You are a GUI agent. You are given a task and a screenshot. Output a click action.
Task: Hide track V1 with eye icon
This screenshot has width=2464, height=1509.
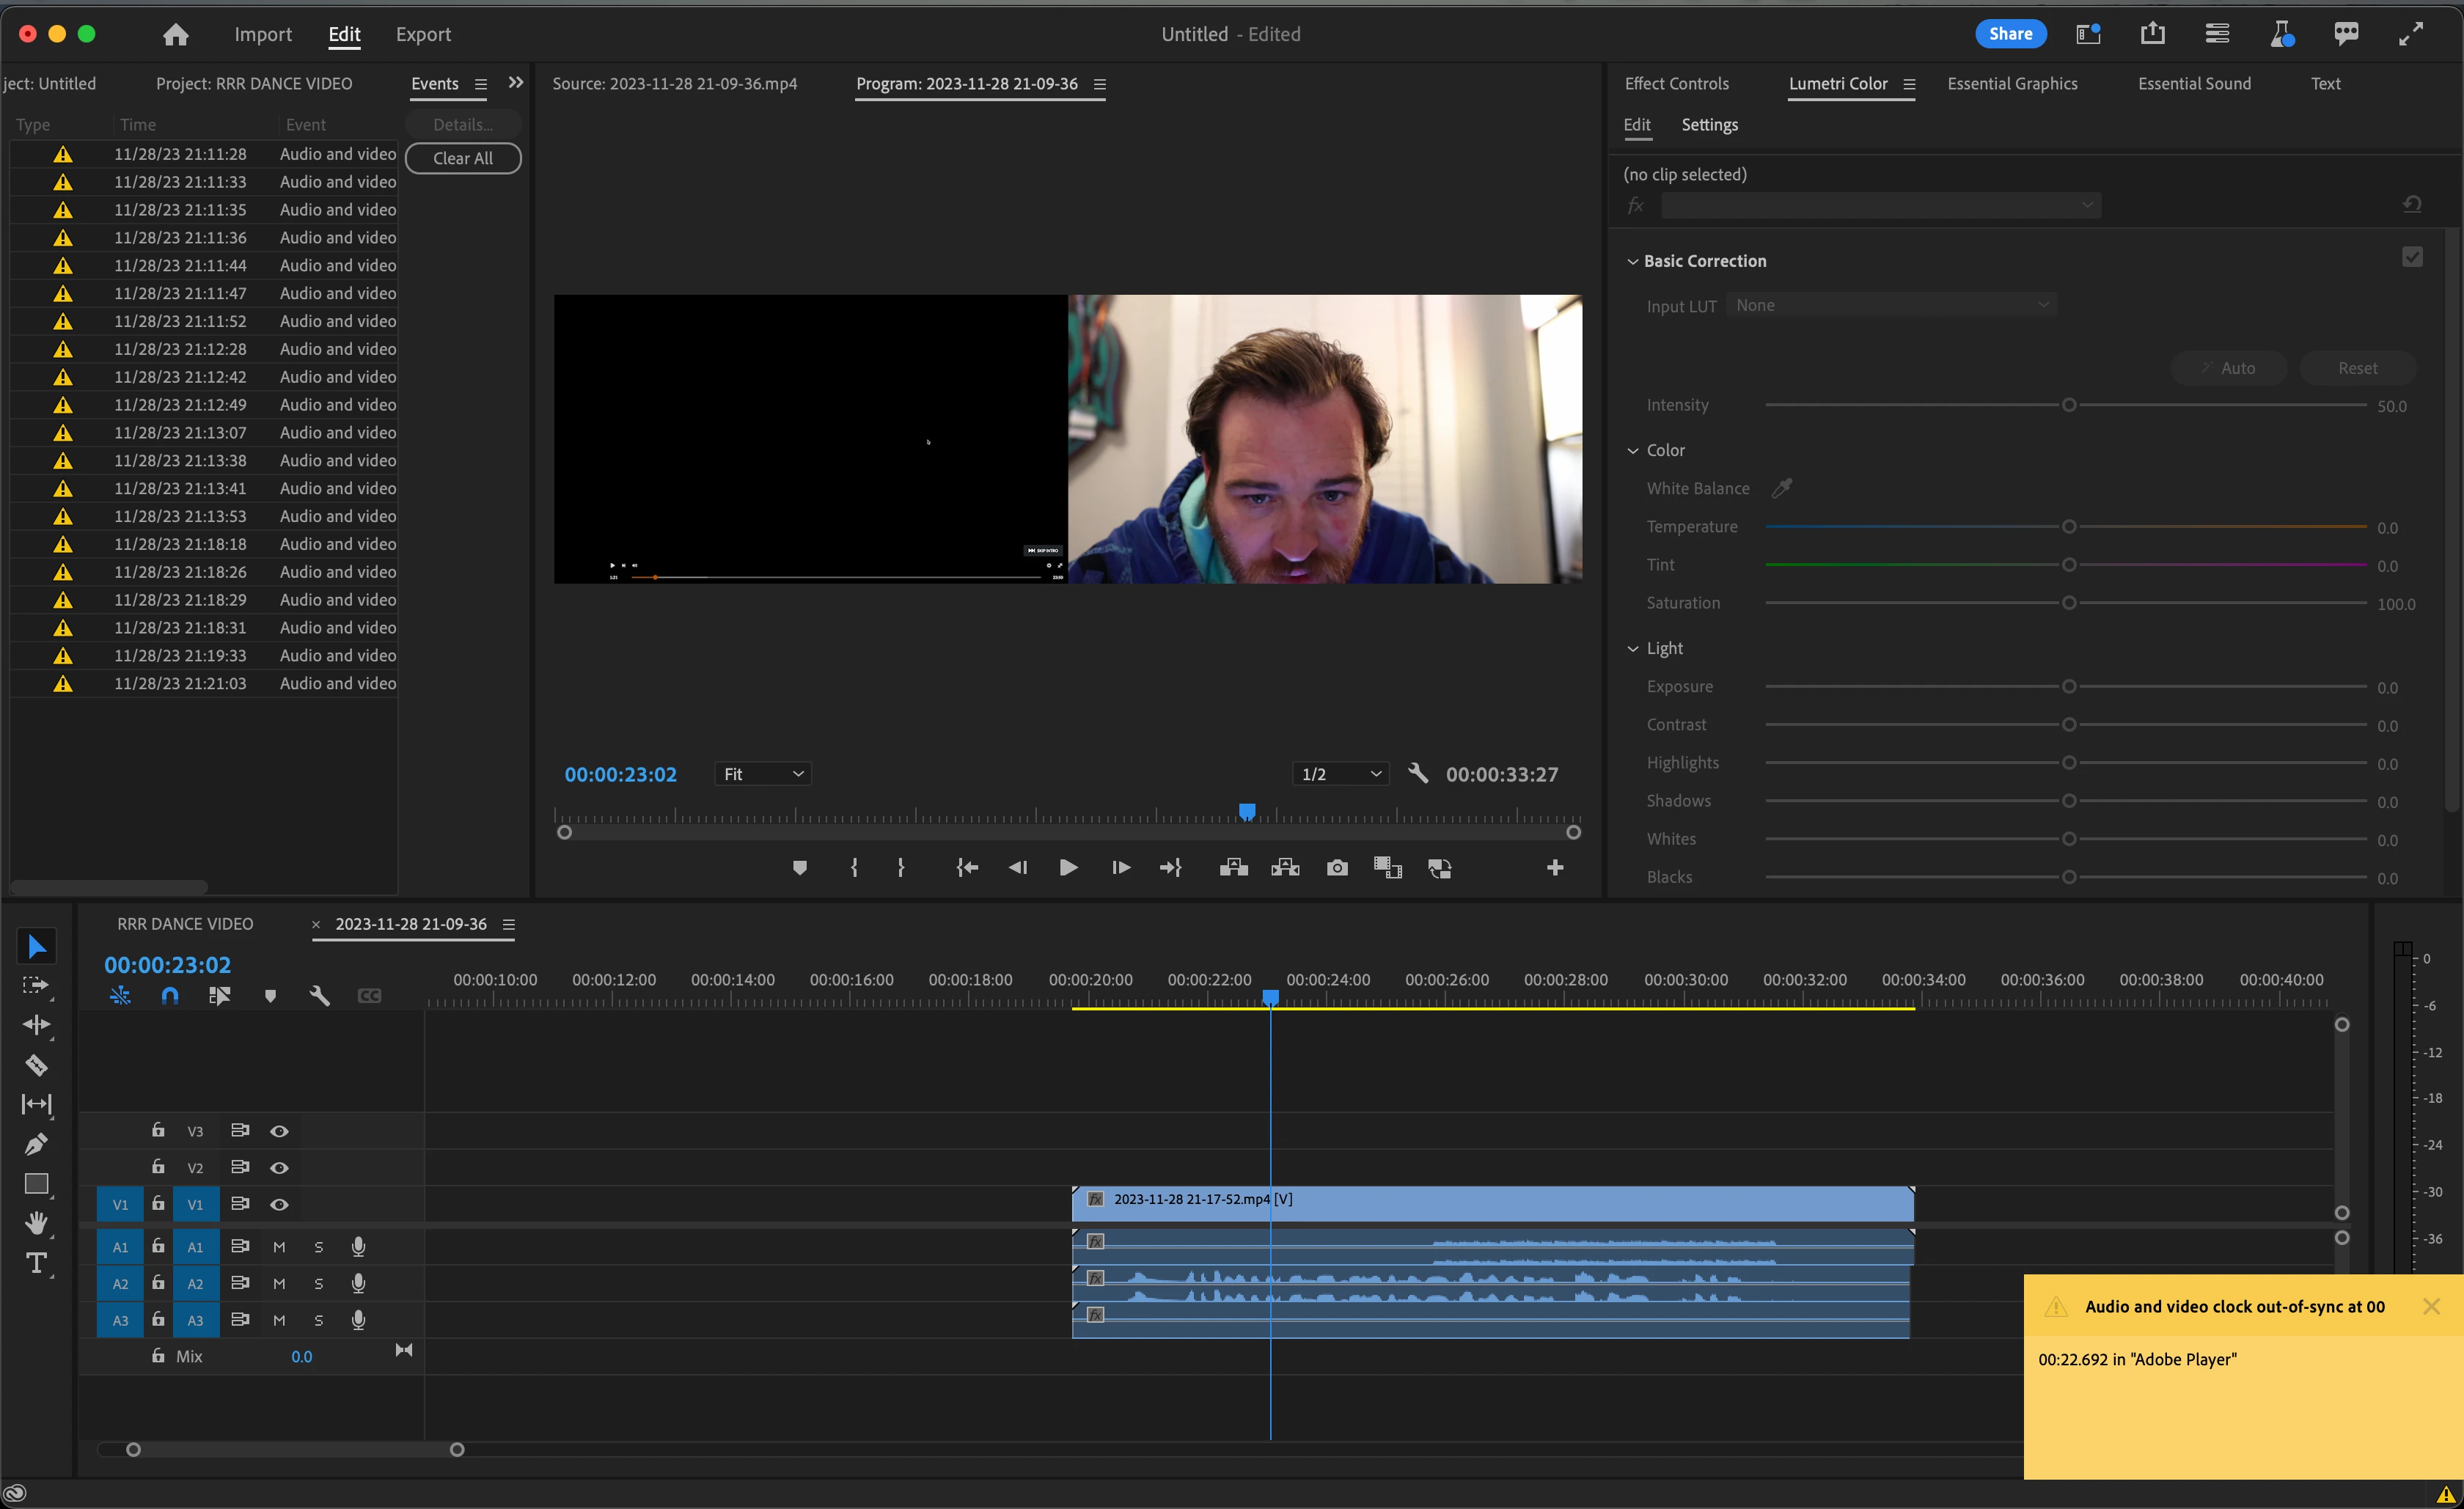279,1205
